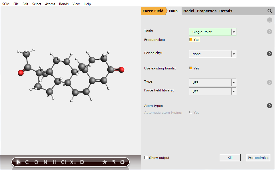Select the Chlorine atom tool
275x170 pixels.
(63, 162)
